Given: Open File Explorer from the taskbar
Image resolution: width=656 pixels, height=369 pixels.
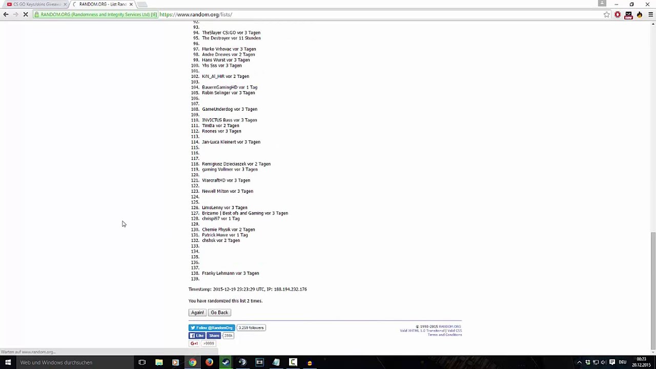Looking at the screenshot, I should 159,362.
